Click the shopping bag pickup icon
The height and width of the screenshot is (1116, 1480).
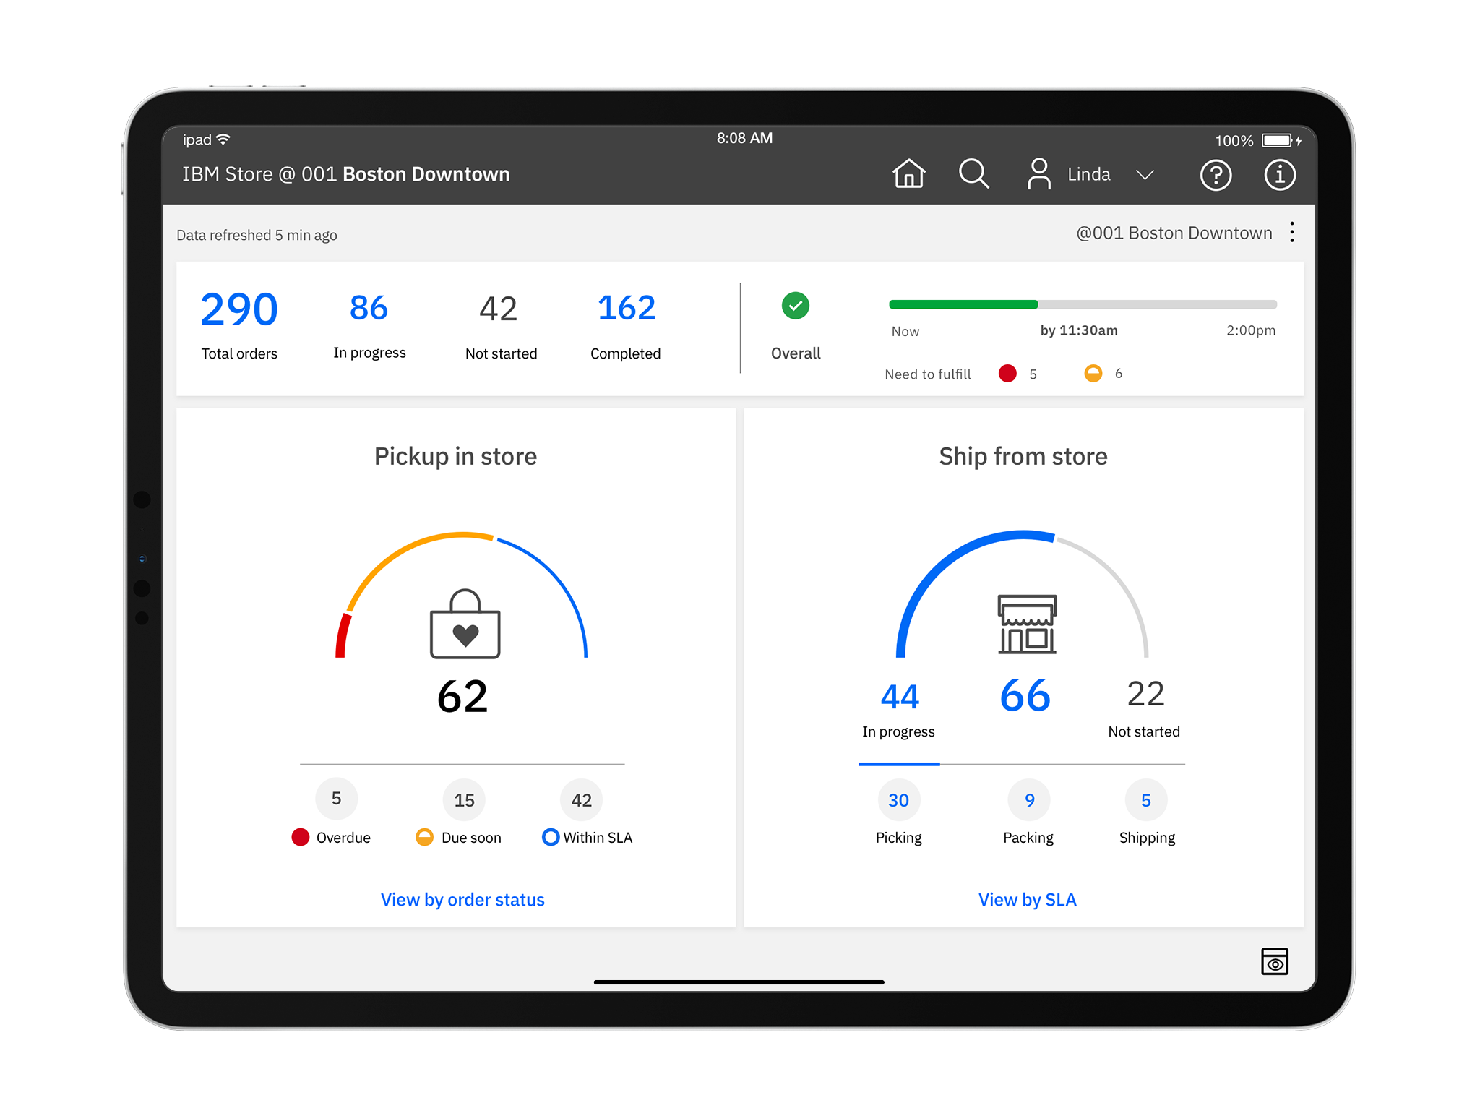pos(465,624)
